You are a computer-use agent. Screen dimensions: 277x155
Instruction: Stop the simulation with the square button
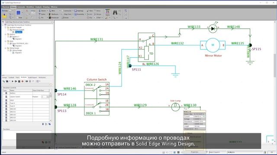(x=19, y=81)
